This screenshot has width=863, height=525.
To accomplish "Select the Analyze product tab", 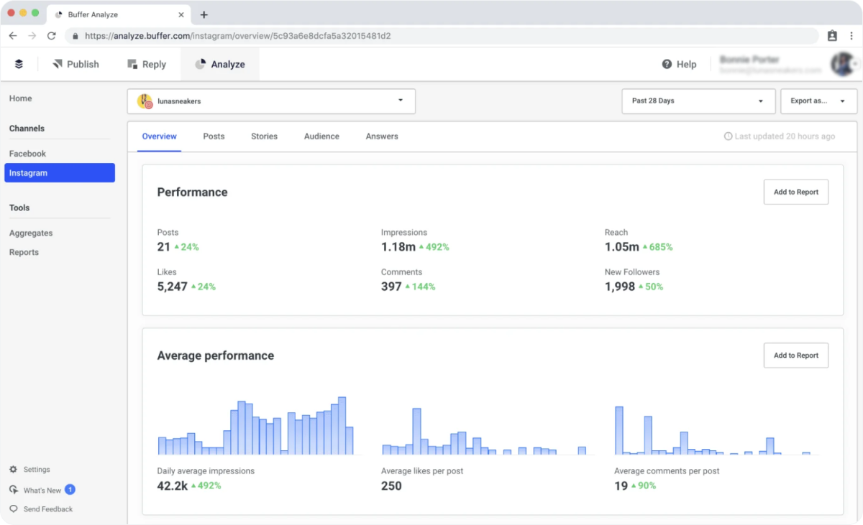I will coord(220,64).
